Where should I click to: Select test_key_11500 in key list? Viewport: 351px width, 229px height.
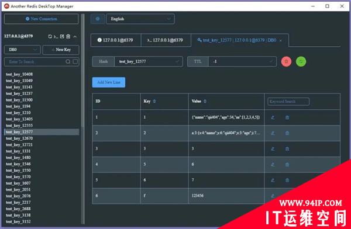(42, 100)
